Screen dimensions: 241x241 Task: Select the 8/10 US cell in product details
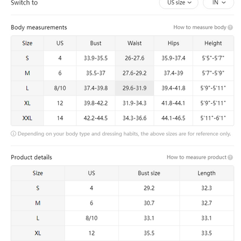[91, 218]
